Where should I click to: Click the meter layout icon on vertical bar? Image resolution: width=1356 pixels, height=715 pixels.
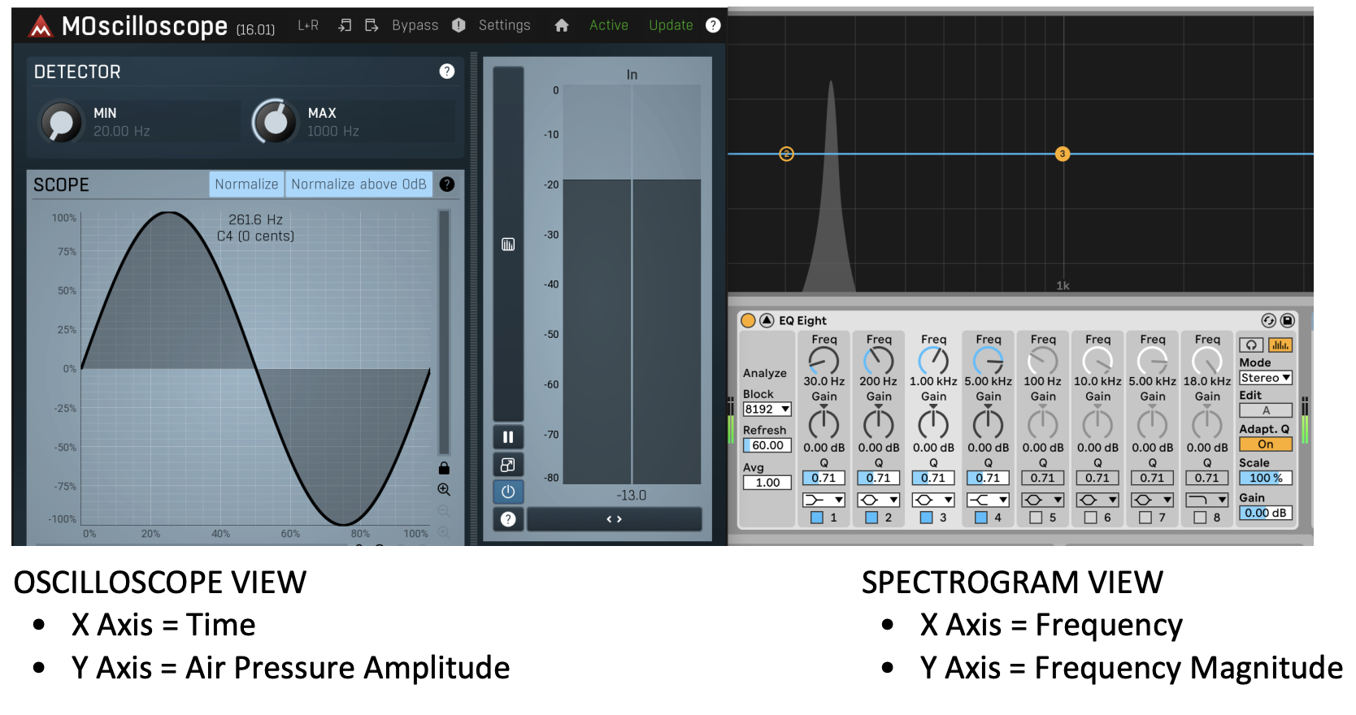pyautogui.click(x=508, y=245)
